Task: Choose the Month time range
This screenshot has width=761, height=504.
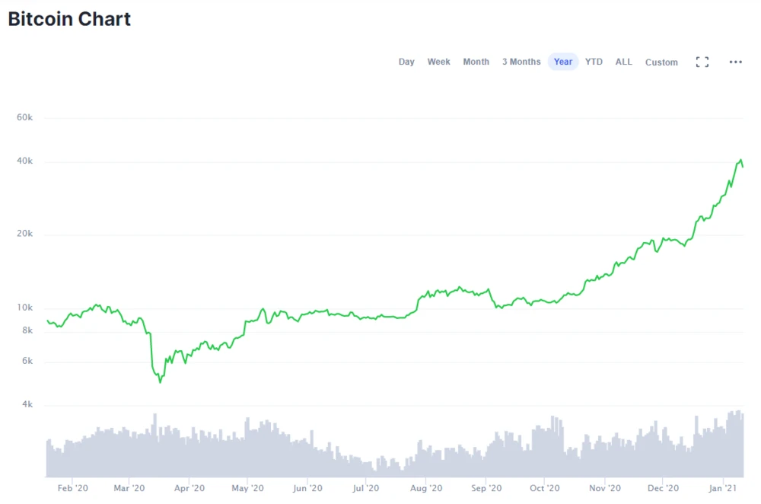Action: pyautogui.click(x=476, y=62)
